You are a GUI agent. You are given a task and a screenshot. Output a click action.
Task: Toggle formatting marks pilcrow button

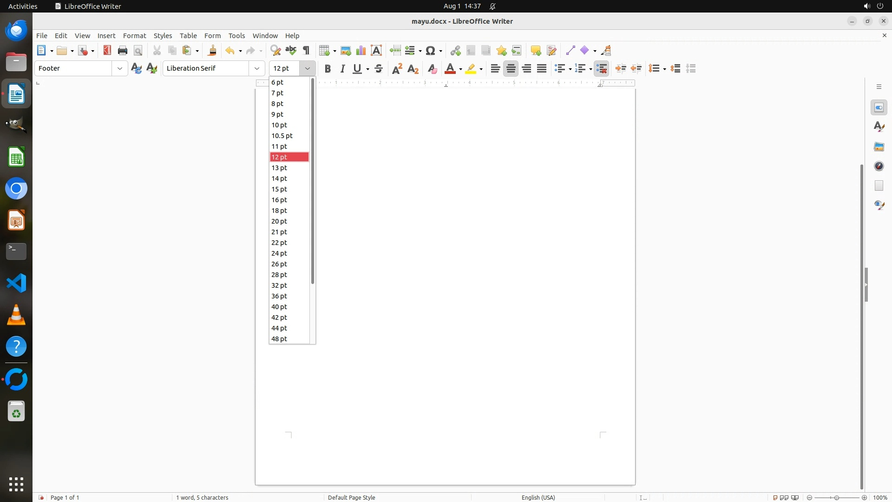[x=306, y=50]
